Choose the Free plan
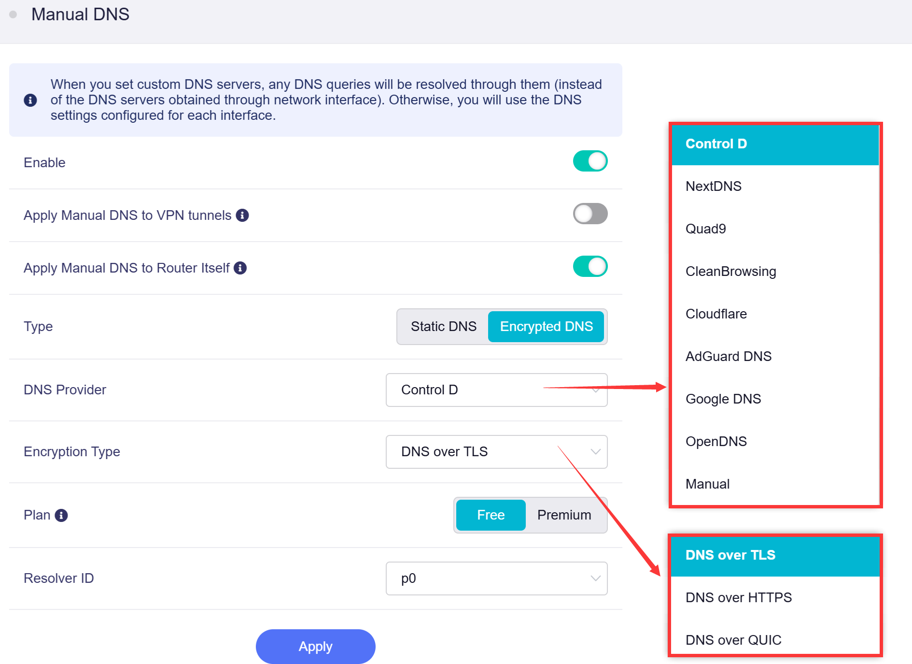Image resolution: width=912 pixels, height=664 pixels. pyautogui.click(x=491, y=515)
